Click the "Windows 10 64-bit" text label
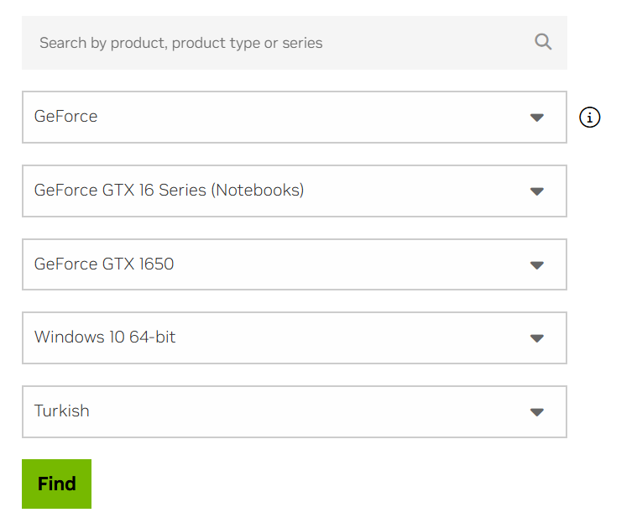The image size is (637, 523). (x=105, y=337)
